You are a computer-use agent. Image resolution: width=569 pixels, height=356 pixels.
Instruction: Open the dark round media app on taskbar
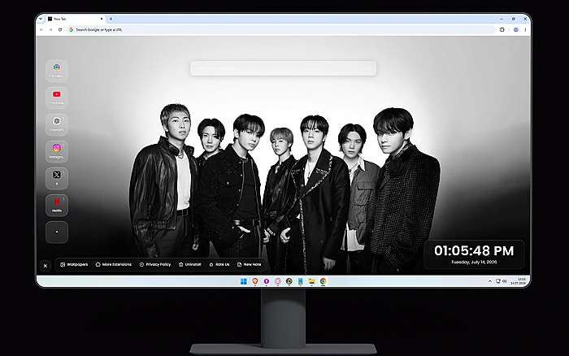(x=289, y=281)
